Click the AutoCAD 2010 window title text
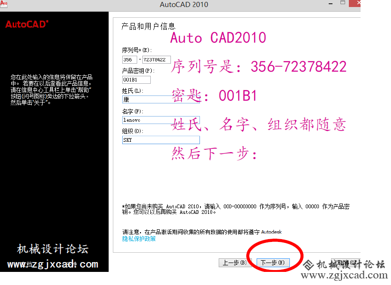The height and width of the screenshot is (285, 391). coord(184,5)
